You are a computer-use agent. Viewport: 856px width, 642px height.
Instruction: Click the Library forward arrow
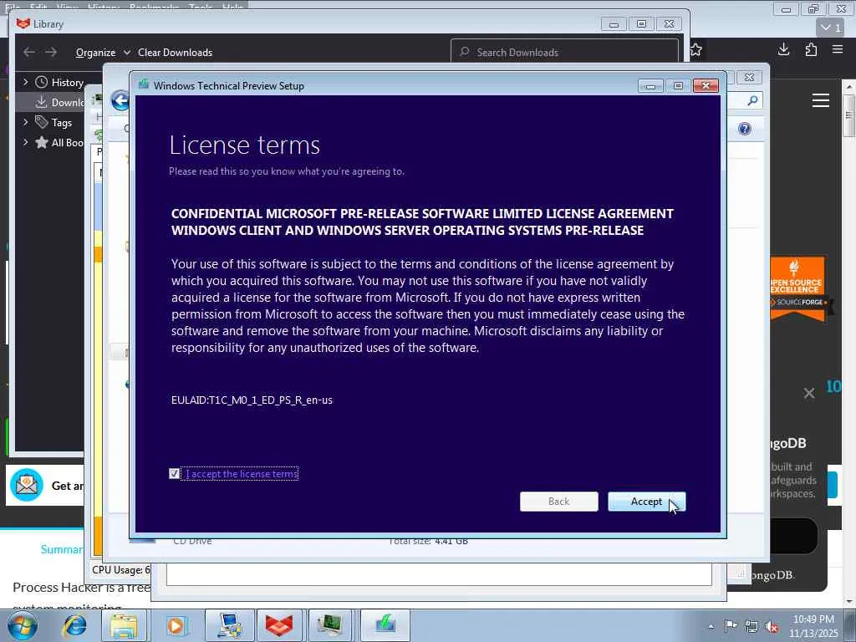[x=51, y=52]
